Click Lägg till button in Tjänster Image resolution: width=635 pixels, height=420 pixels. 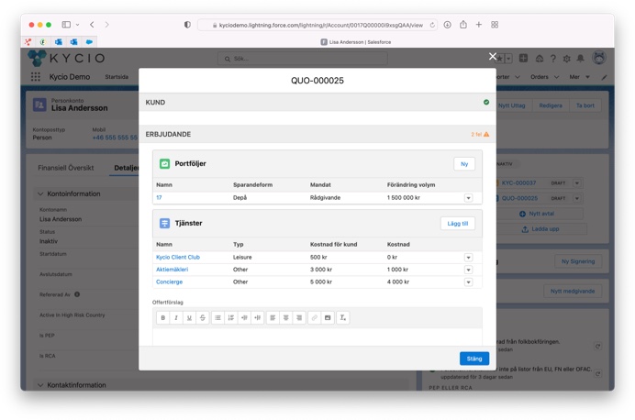(458, 224)
